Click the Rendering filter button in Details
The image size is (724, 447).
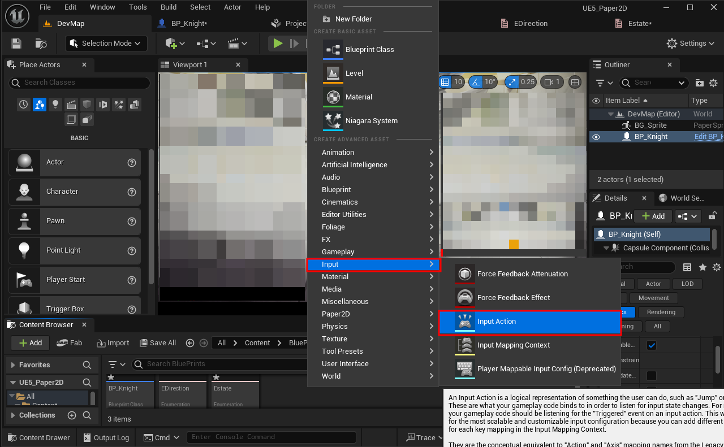[x=661, y=312]
